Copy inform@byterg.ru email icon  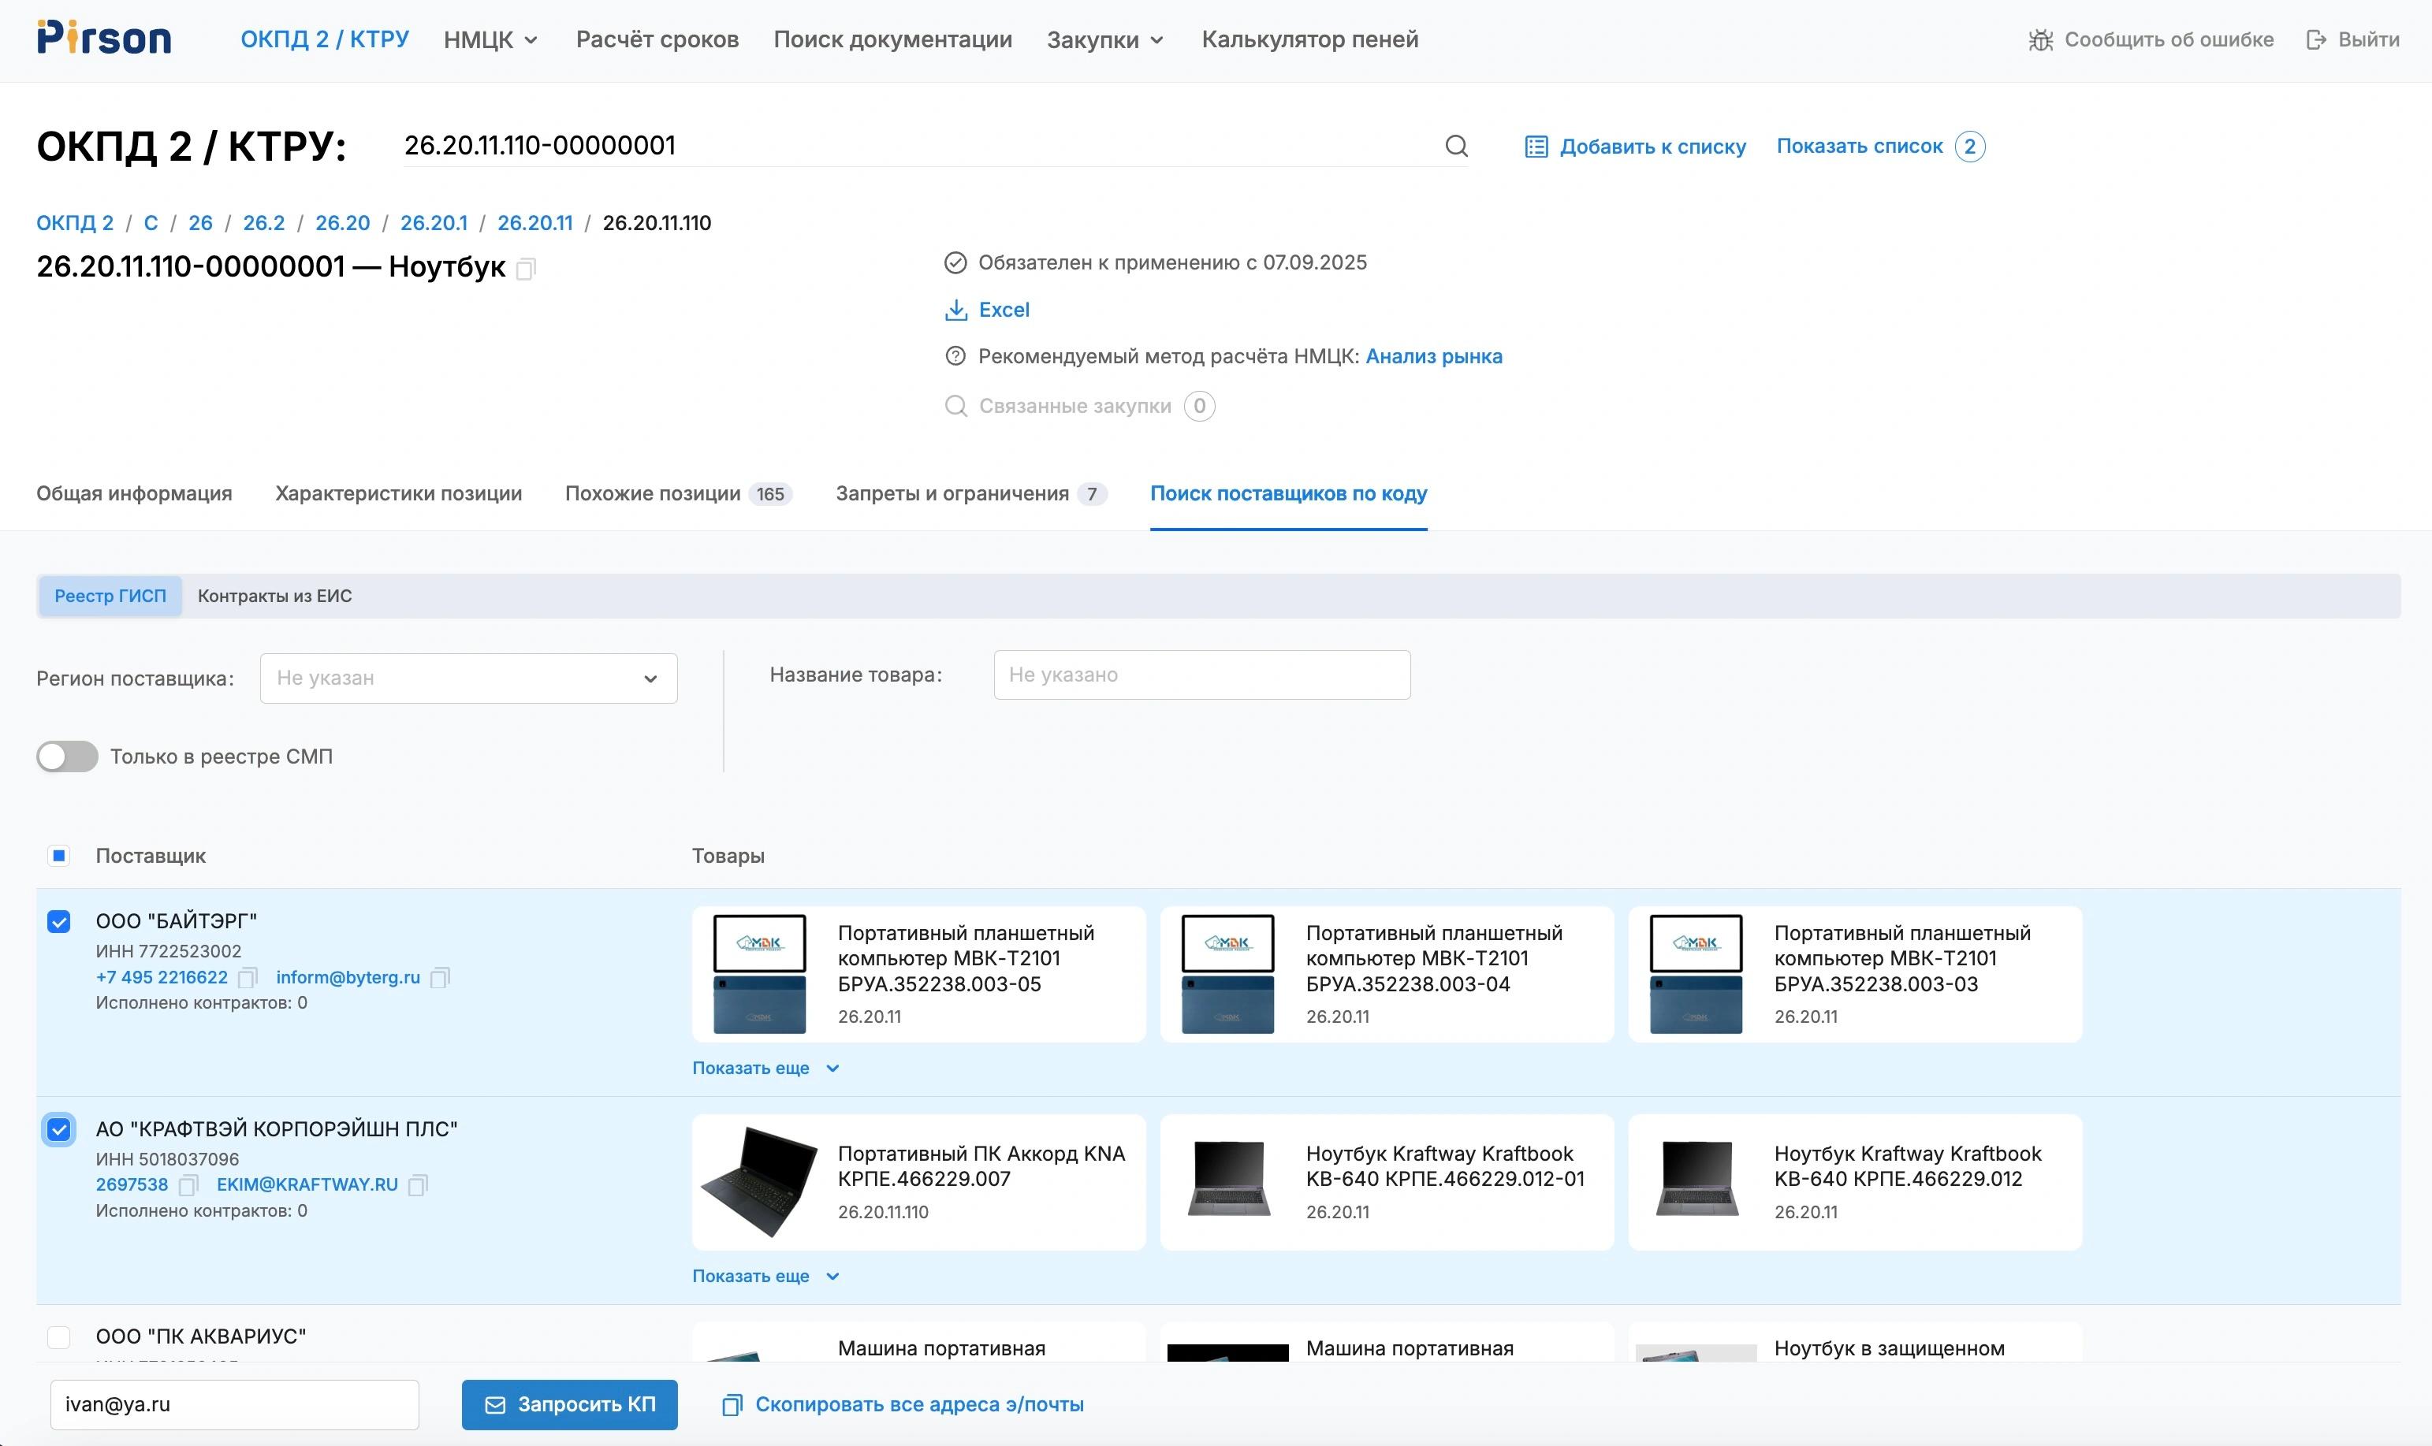[x=440, y=977]
